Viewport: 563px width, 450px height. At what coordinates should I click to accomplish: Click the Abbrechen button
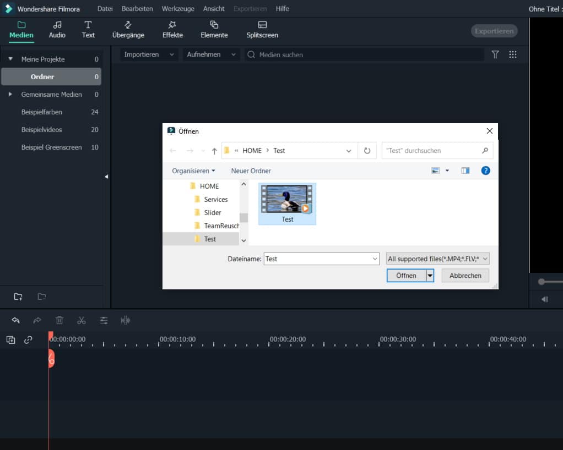pyautogui.click(x=465, y=276)
